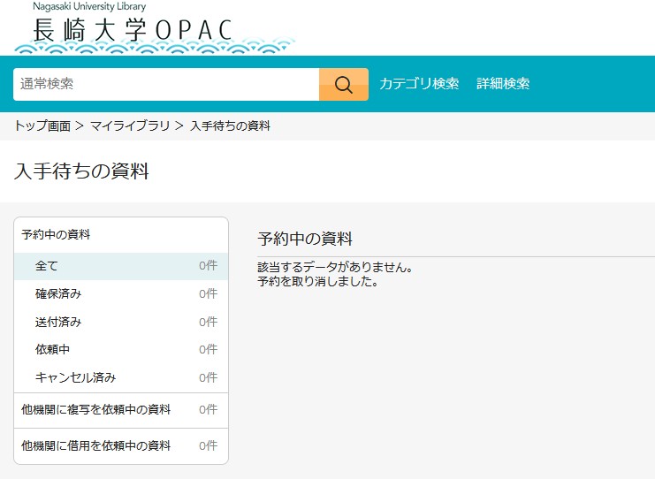Select the 依頼中 sidebar item
Viewport: 655px width, 479px height.
point(53,350)
